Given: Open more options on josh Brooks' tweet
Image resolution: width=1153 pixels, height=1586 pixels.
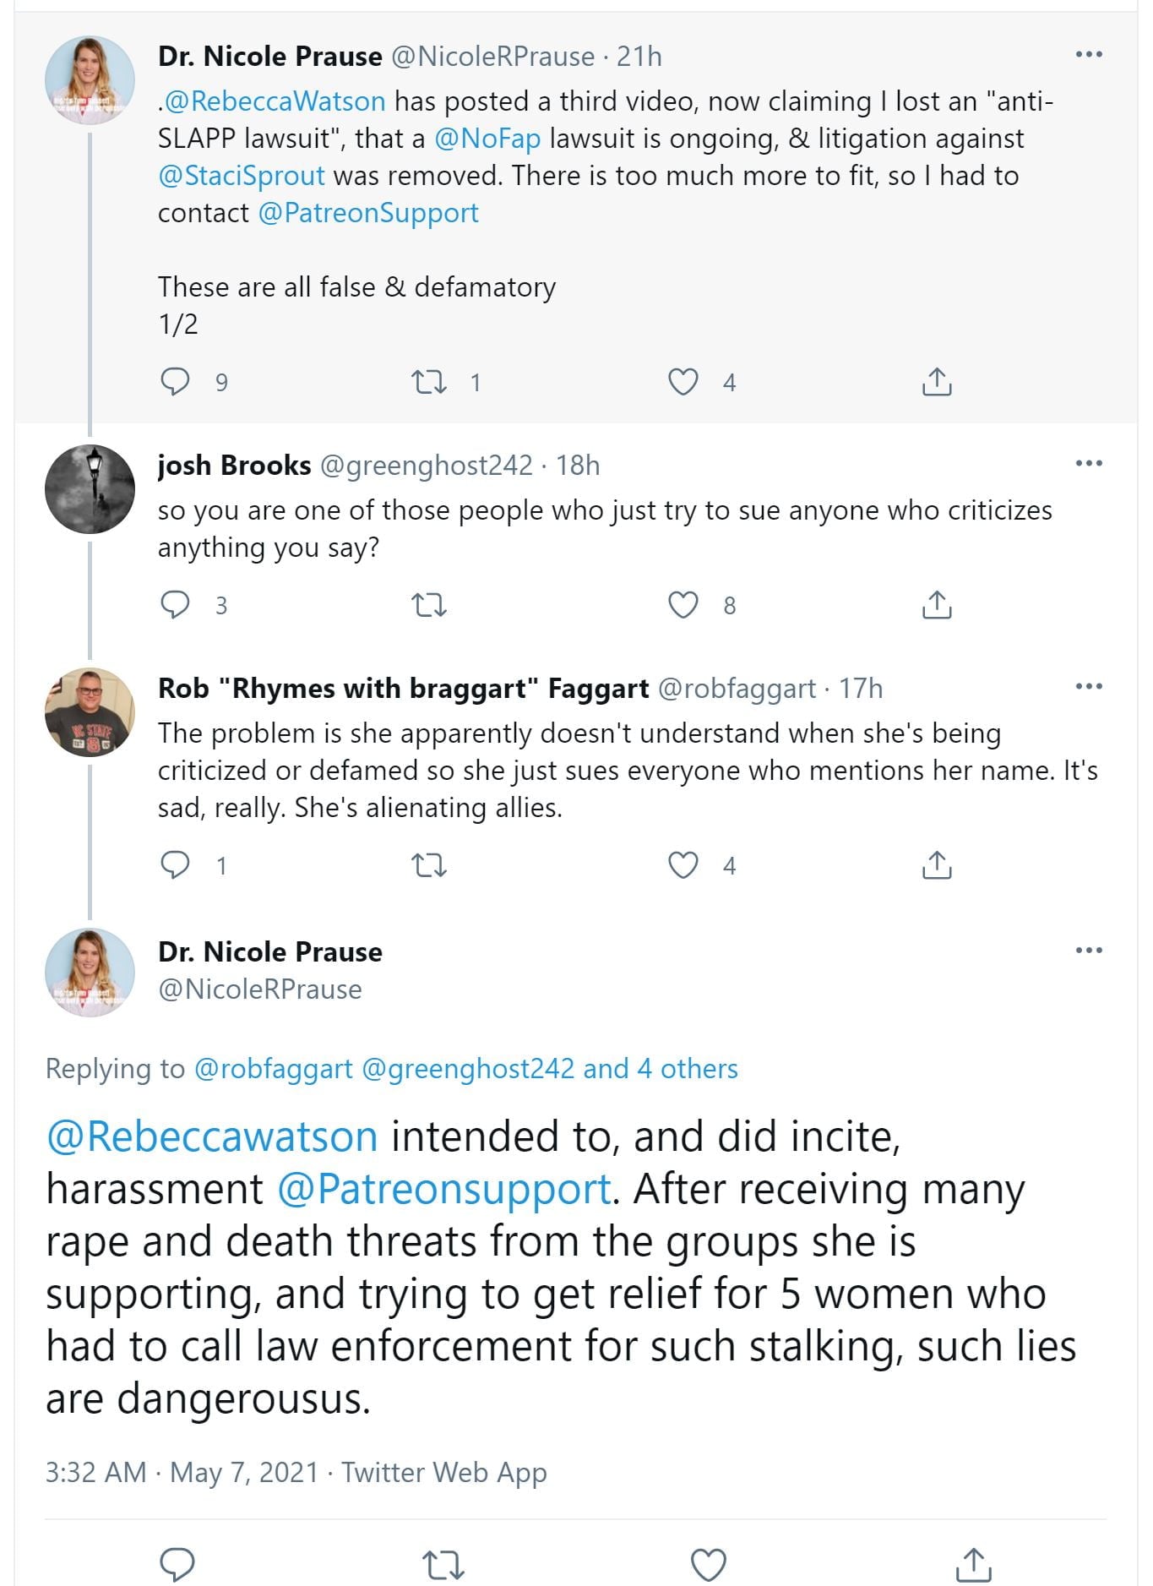Looking at the screenshot, I should (1089, 463).
